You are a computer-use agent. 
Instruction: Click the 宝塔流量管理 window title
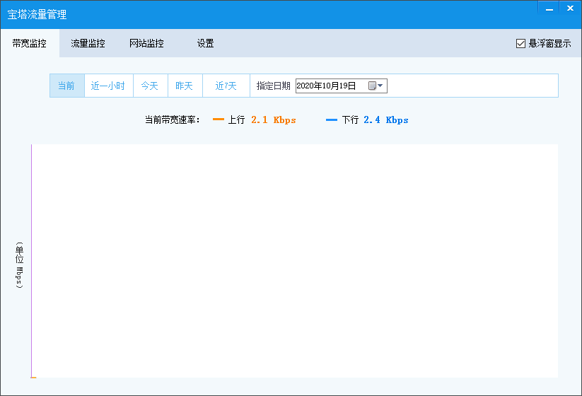tap(37, 14)
